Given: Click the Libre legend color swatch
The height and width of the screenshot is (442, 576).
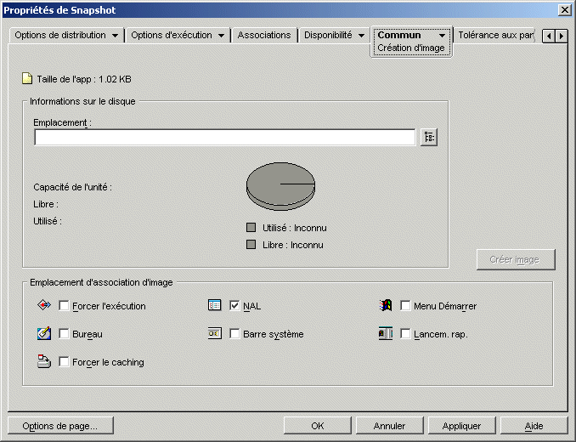Looking at the screenshot, I should 251,244.
